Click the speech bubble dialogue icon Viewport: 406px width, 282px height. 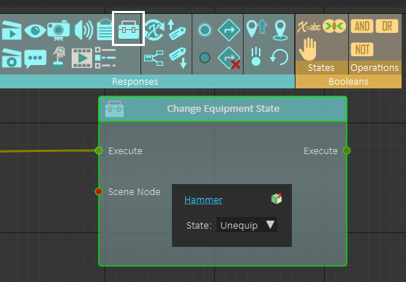(35, 58)
